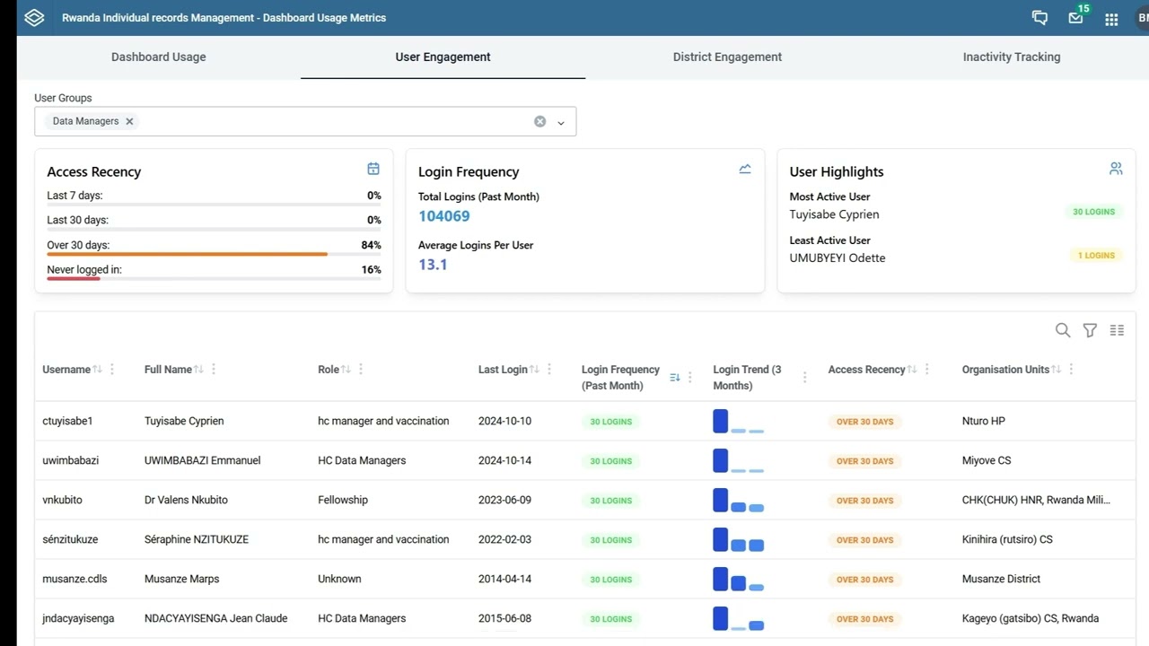This screenshot has height=646, width=1149.
Task: Click Average Logins Per User value 13.1
Action: (x=433, y=265)
